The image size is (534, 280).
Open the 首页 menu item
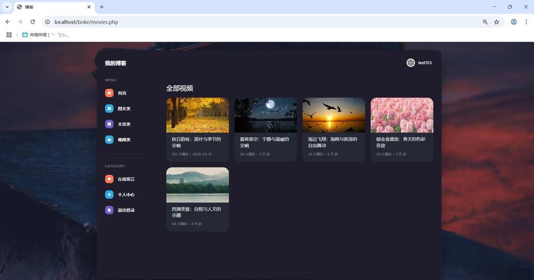click(x=122, y=93)
